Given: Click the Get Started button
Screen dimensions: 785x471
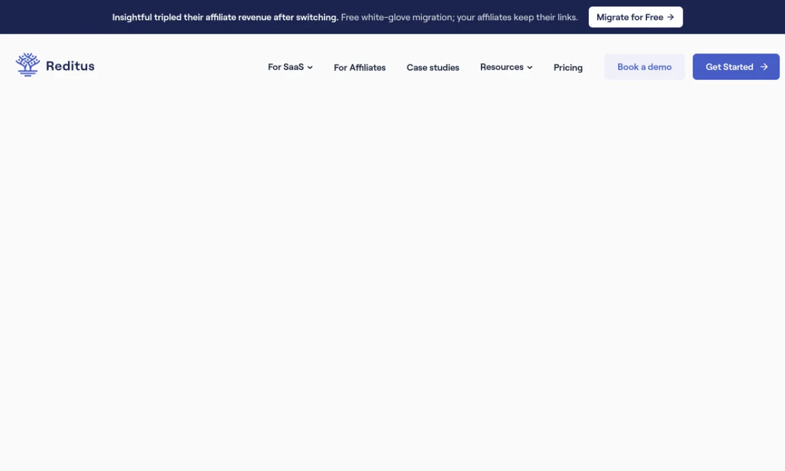Looking at the screenshot, I should pos(736,67).
